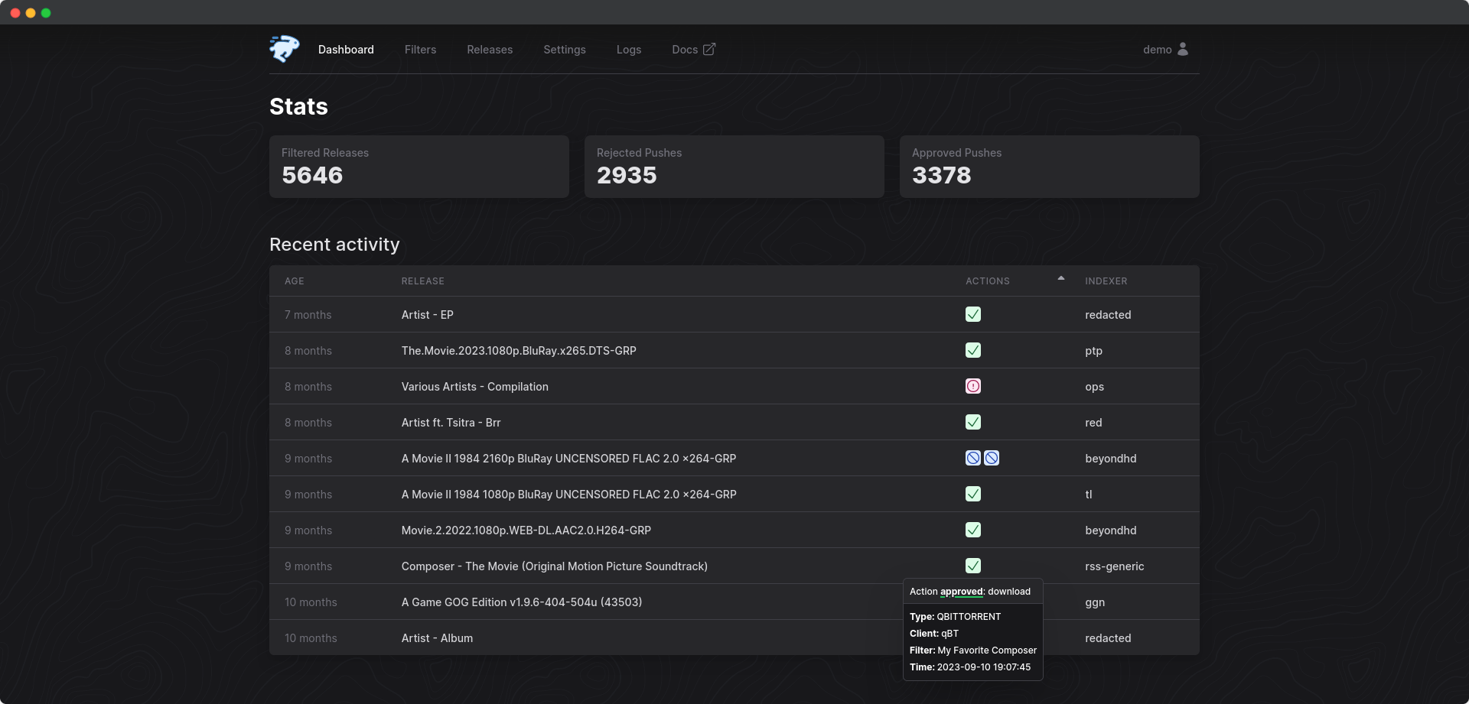Click the Approved Pushes stat card
Image resolution: width=1469 pixels, height=704 pixels.
click(1049, 167)
